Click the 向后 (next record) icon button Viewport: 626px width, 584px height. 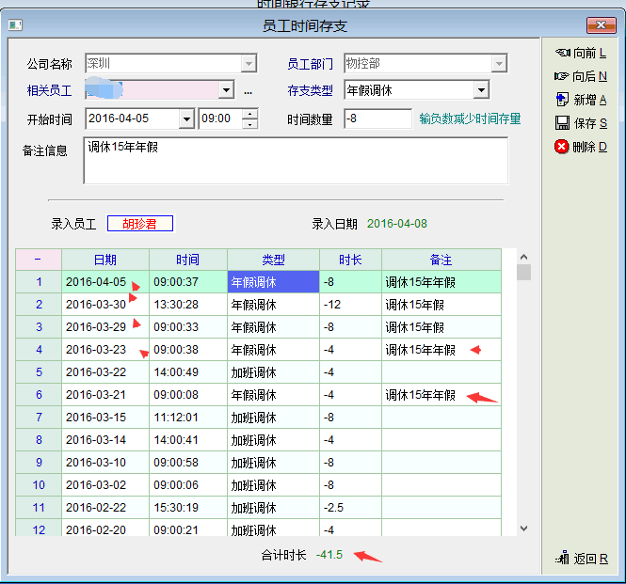tap(562, 76)
